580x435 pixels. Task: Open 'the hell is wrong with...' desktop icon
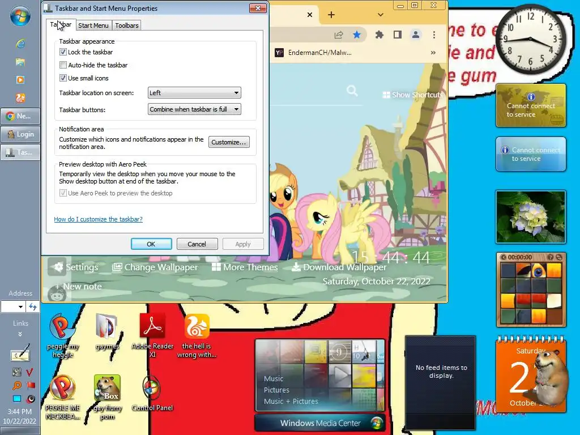click(x=197, y=336)
